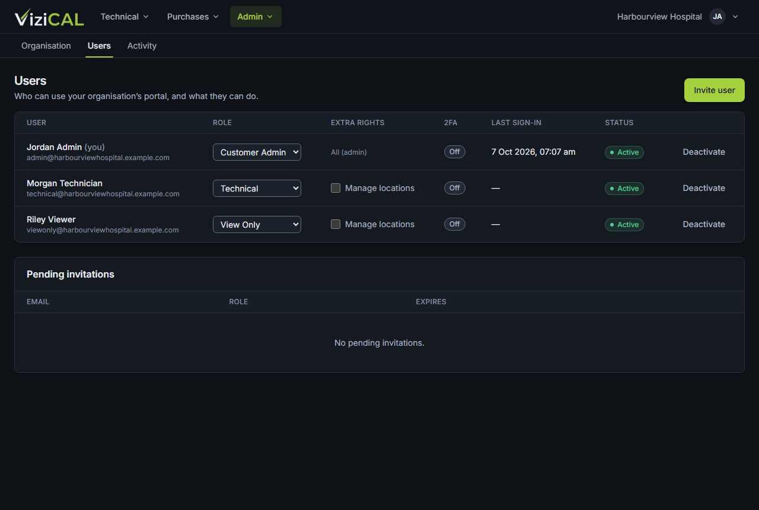This screenshot has width=759, height=510.
Task: Click the JA user avatar
Action: (x=717, y=17)
